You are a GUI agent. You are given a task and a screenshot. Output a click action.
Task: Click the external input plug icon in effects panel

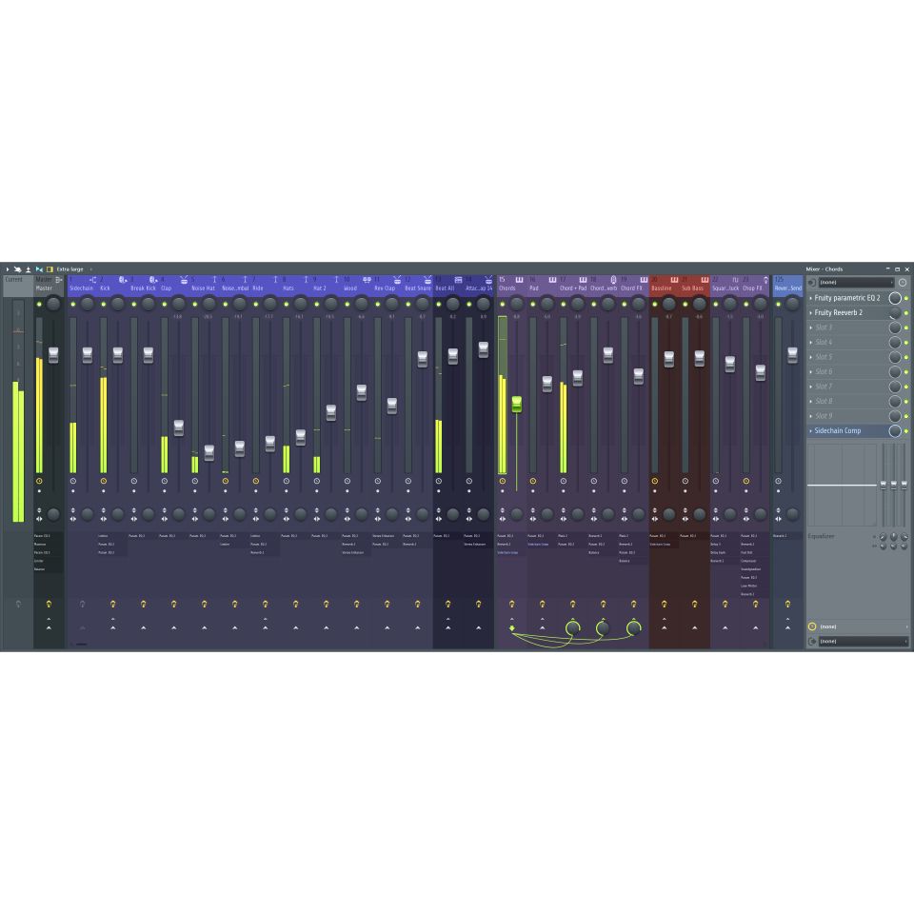tap(811, 283)
